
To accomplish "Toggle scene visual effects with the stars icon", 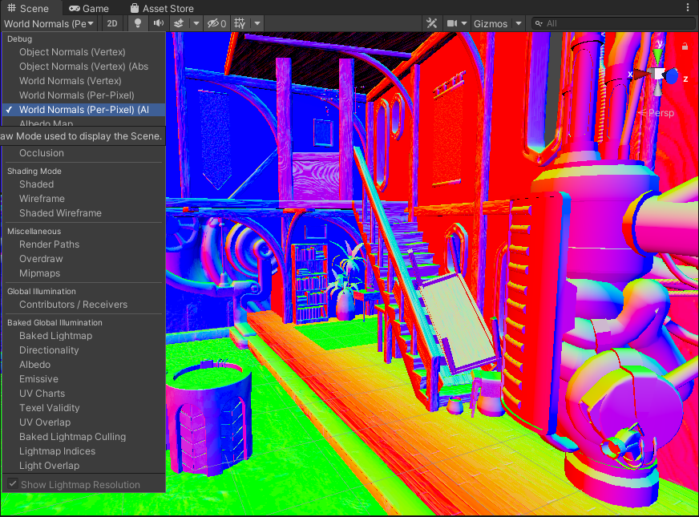I will [178, 23].
